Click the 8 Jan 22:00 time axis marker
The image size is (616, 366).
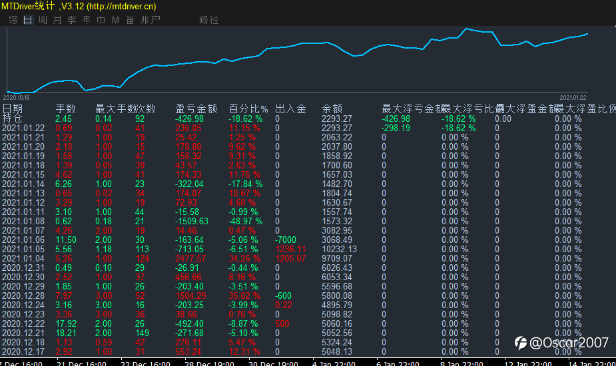[462, 363]
